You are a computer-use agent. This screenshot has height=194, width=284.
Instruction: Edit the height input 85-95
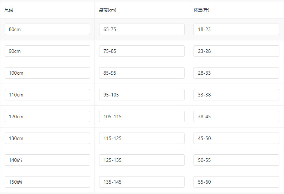click(142, 73)
